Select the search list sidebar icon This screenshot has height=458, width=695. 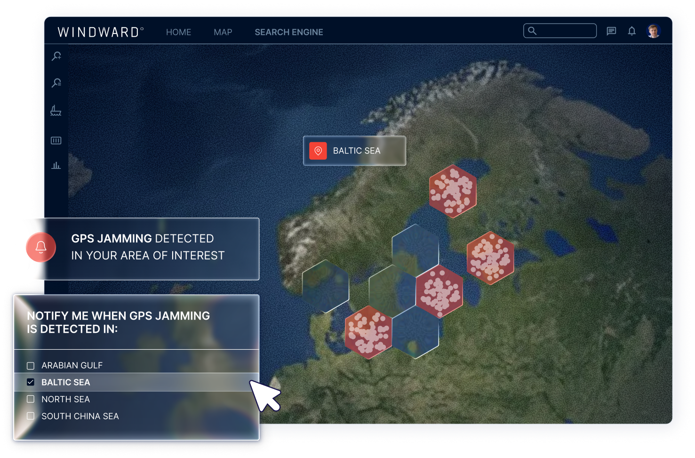pos(56,83)
